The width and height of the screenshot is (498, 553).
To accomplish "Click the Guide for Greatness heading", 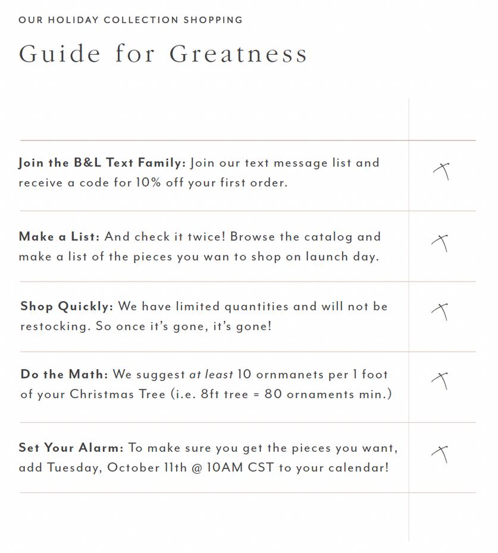I will pyautogui.click(x=163, y=54).
